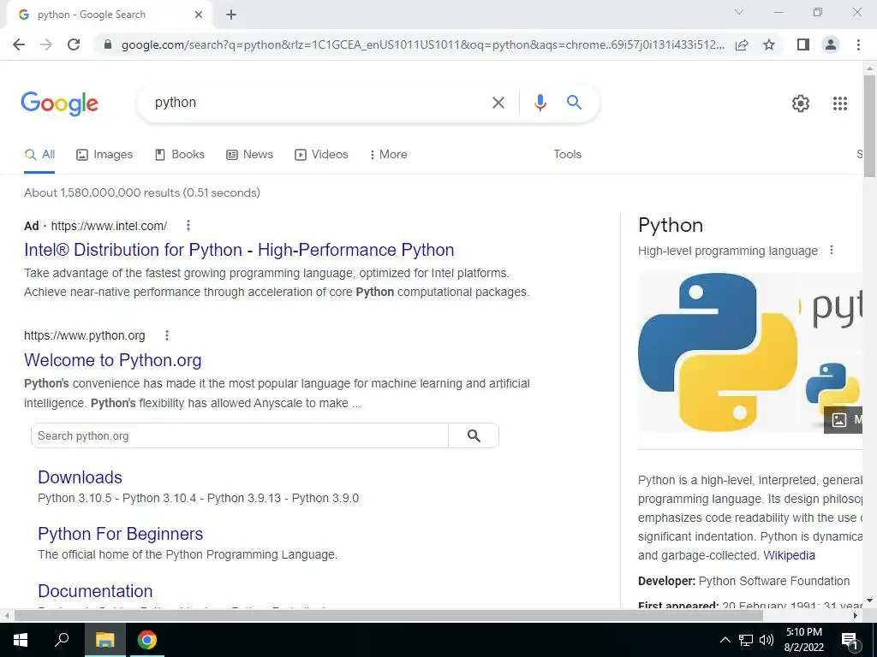Click Chrome icon in taskbar
Screen dimensions: 877x657
147,640
